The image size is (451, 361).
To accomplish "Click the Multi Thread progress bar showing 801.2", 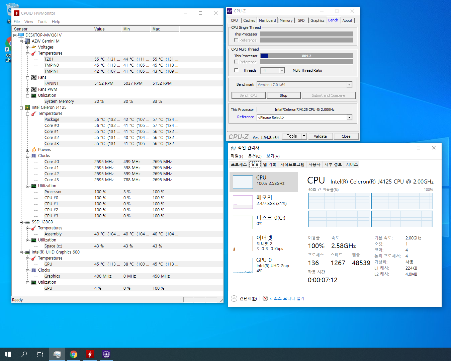I will point(306,56).
